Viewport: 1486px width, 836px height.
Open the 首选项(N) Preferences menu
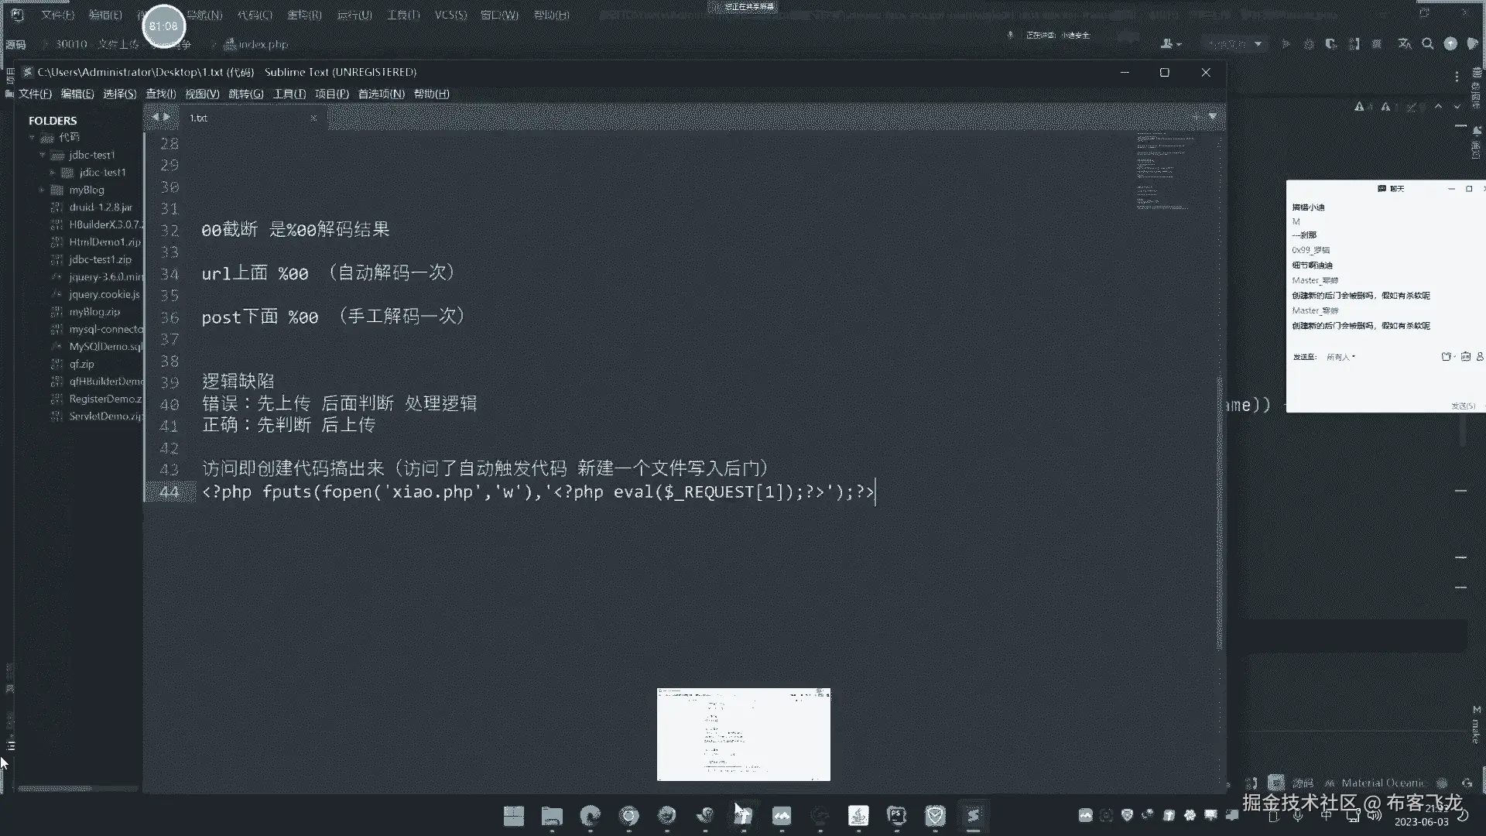click(381, 94)
